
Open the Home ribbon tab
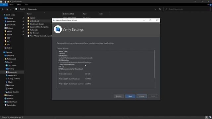(x=12, y=5)
